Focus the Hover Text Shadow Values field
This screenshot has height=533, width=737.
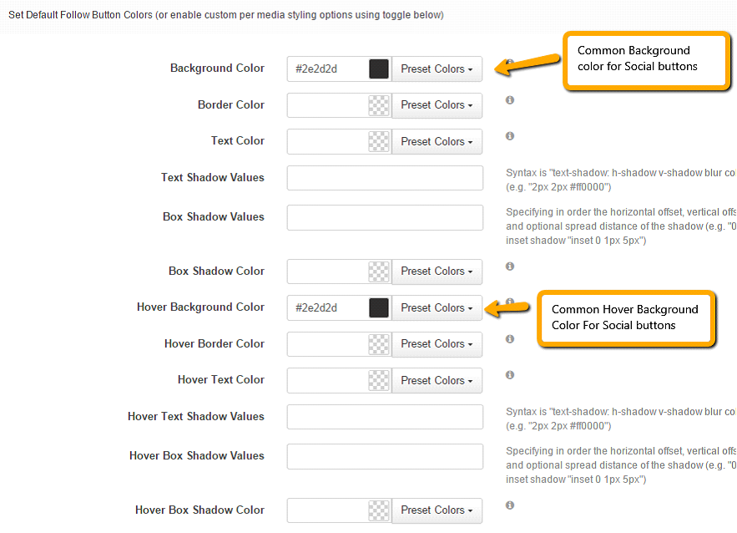pyautogui.click(x=385, y=417)
